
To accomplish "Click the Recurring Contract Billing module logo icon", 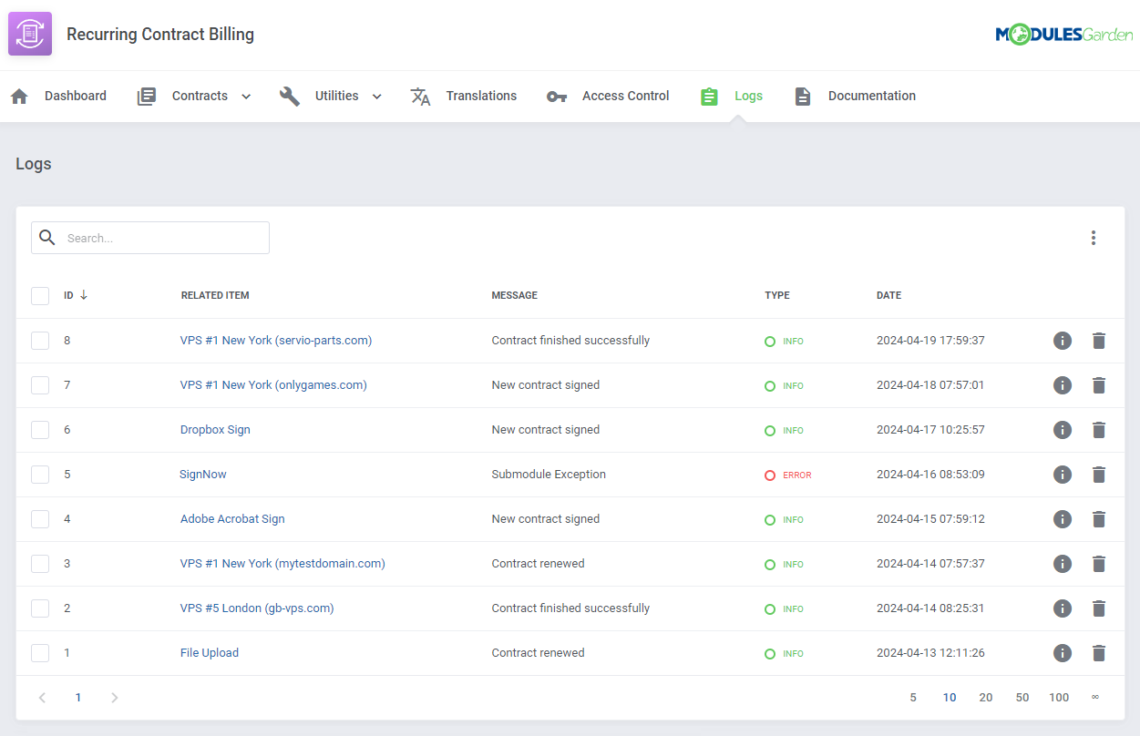I will point(30,35).
